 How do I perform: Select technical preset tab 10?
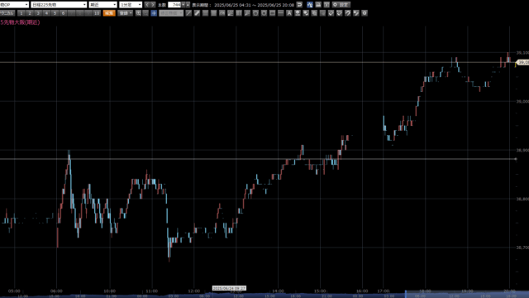[x=97, y=13]
